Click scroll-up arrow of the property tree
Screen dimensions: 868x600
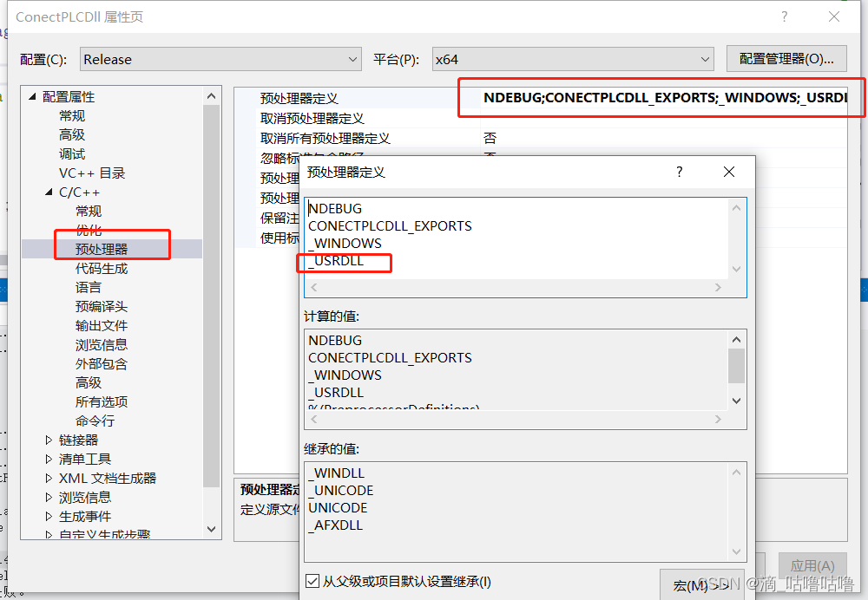pos(211,96)
